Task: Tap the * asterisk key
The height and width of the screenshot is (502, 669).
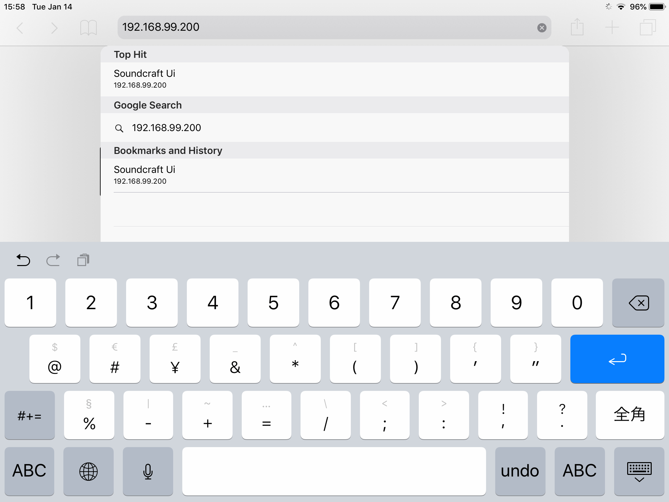Action: pyautogui.click(x=295, y=359)
